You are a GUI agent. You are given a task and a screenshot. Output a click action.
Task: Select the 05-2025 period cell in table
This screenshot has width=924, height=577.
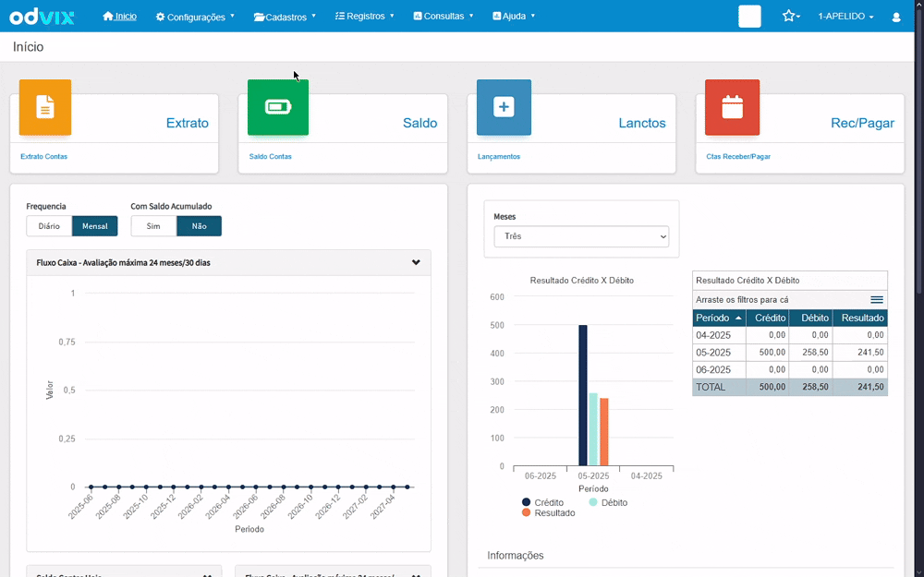coord(719,353)
